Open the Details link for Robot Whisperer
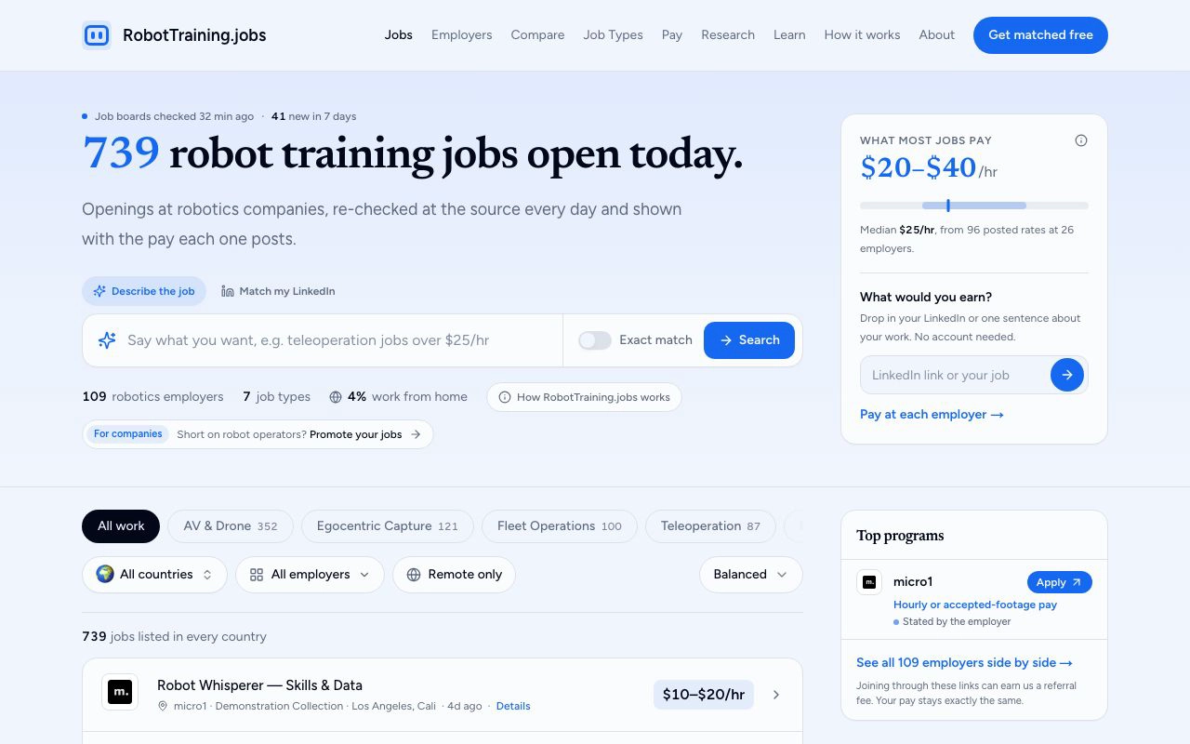This screenshot has height=744, width=1190. [513, 706]
